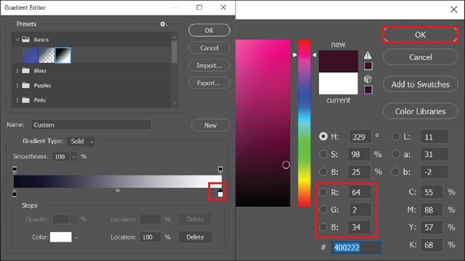Select the right white color stop

pyautogui.click(x=220, y=193)
